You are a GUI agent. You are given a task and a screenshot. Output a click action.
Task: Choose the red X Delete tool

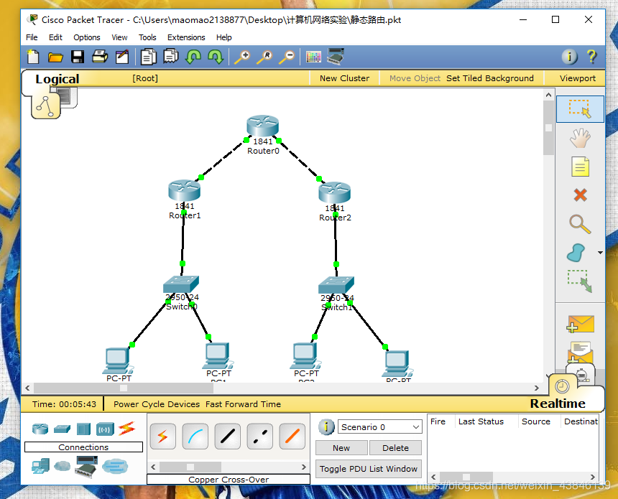click(x=580, y=195)
